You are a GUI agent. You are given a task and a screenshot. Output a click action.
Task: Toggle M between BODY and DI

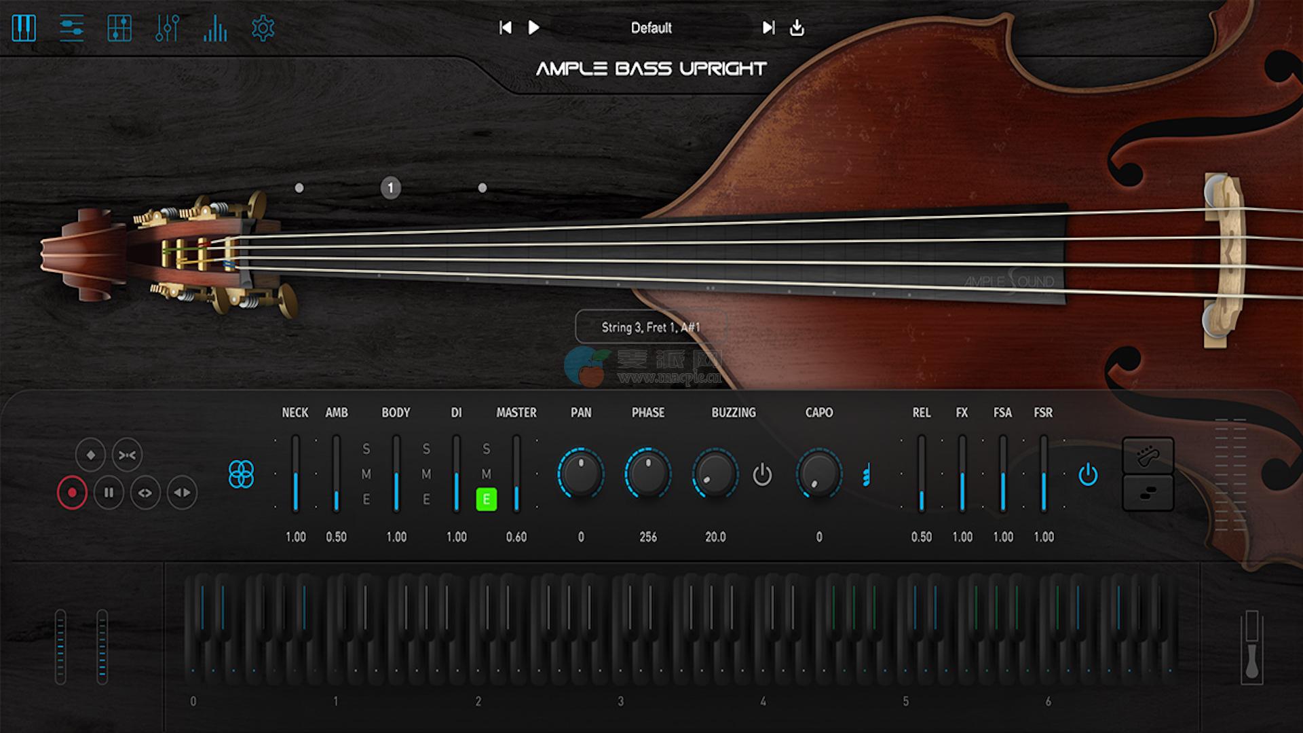[x=426, y=474]
